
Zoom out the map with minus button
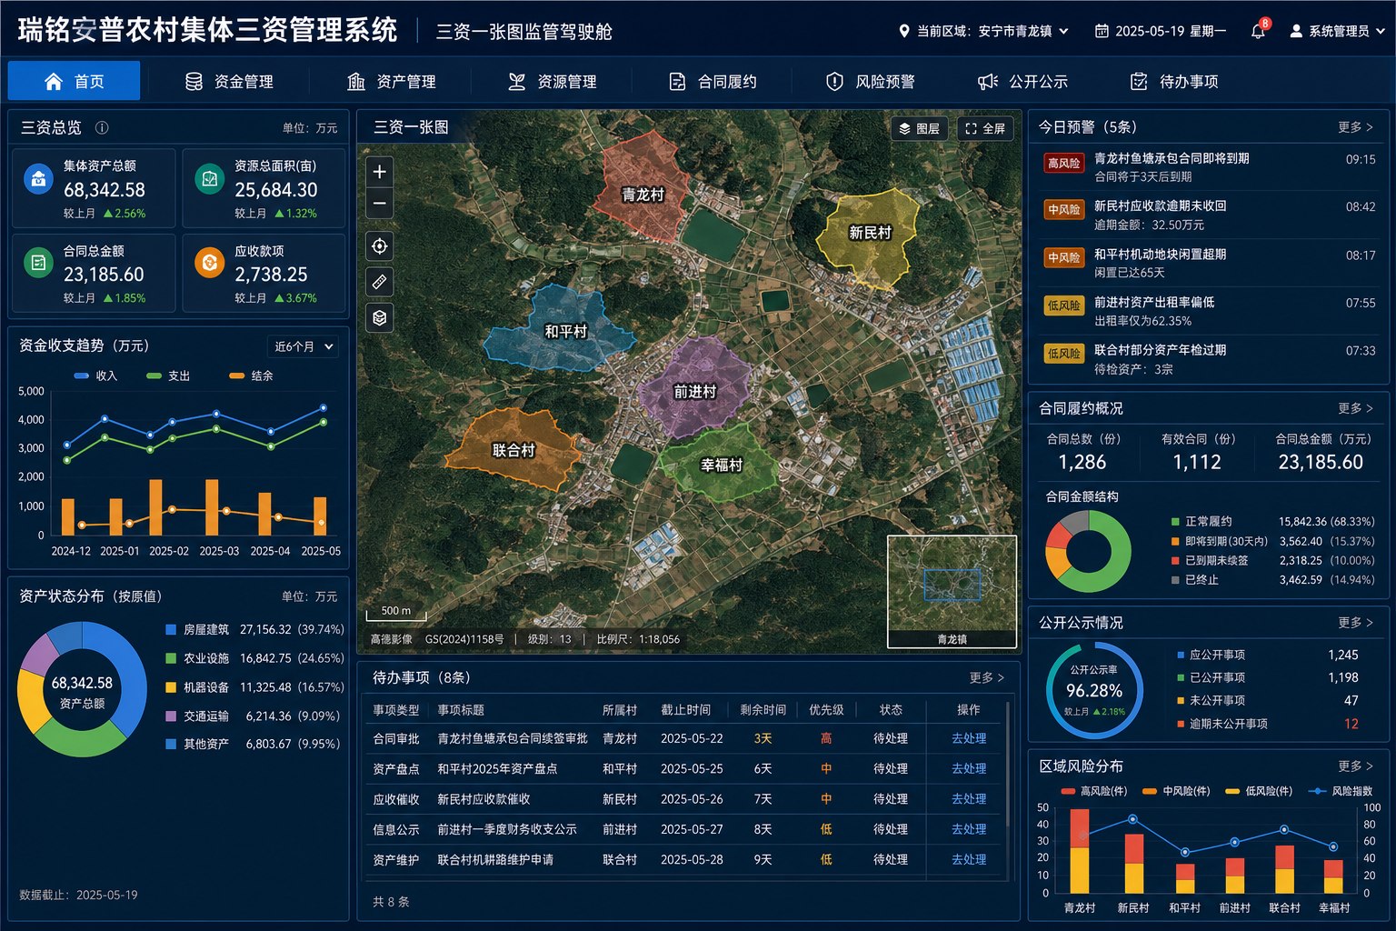(380, 204)
